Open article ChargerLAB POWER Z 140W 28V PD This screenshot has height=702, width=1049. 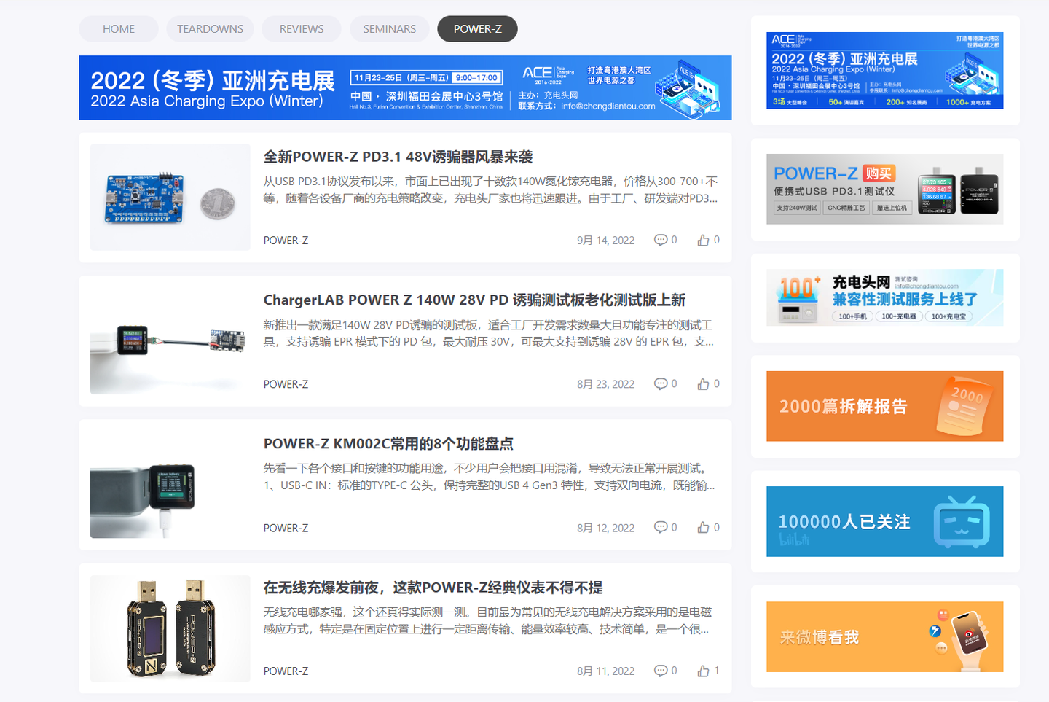[474, 300]
